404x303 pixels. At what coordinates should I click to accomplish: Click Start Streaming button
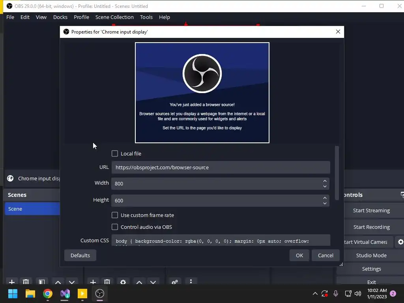(x=371, y=211)
